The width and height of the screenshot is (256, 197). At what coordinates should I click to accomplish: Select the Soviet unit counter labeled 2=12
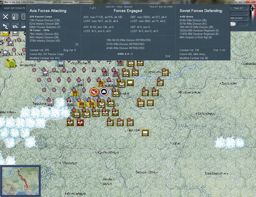(96, 113)
